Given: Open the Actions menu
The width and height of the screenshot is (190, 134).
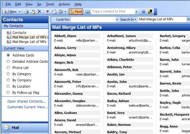Looking at the screenshot, I should (64, 4).
